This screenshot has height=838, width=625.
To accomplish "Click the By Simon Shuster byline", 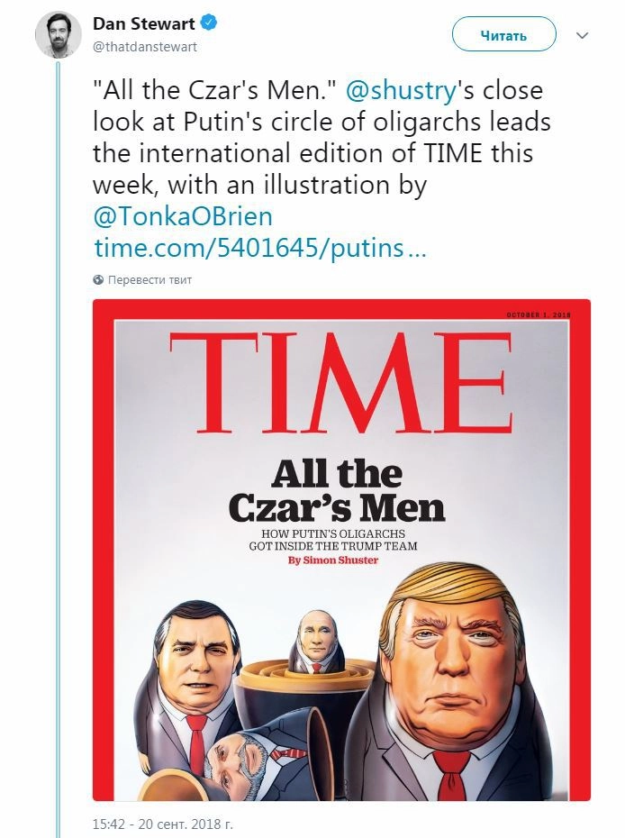I will [x=333, y=560].
